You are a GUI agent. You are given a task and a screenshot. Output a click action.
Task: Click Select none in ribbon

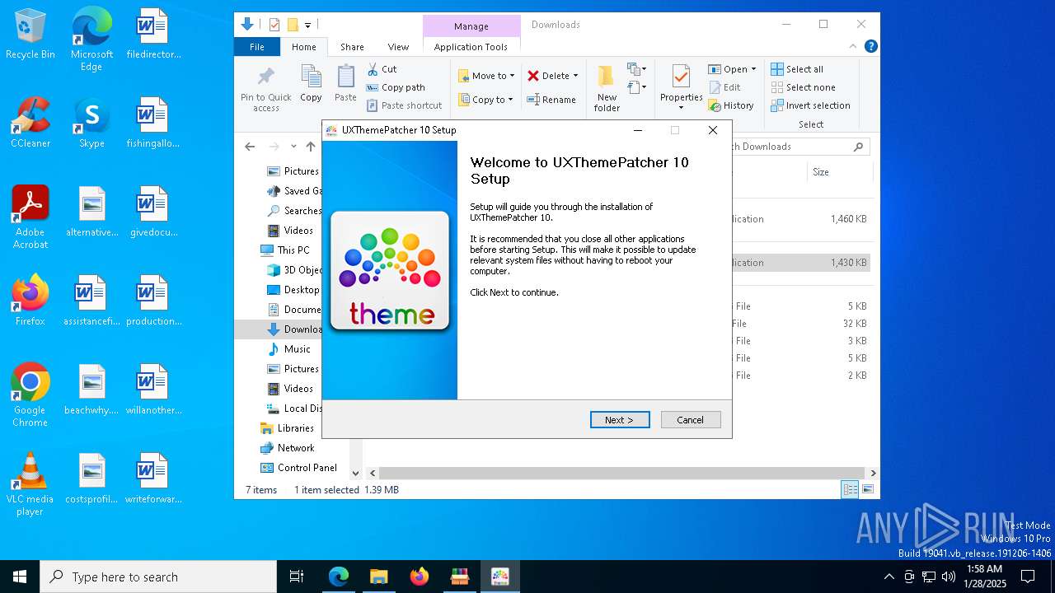click(x=804, y=87)
